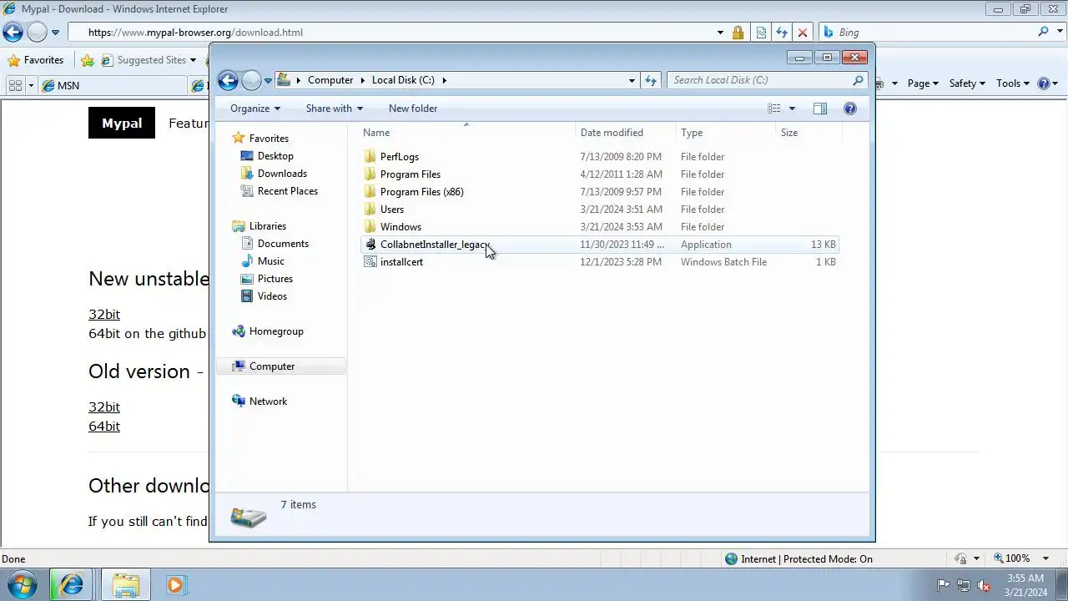The height and width of the screenshot is (601, 1068).
Task: Select Downloads in navigation pane
Action: point(282,174)
